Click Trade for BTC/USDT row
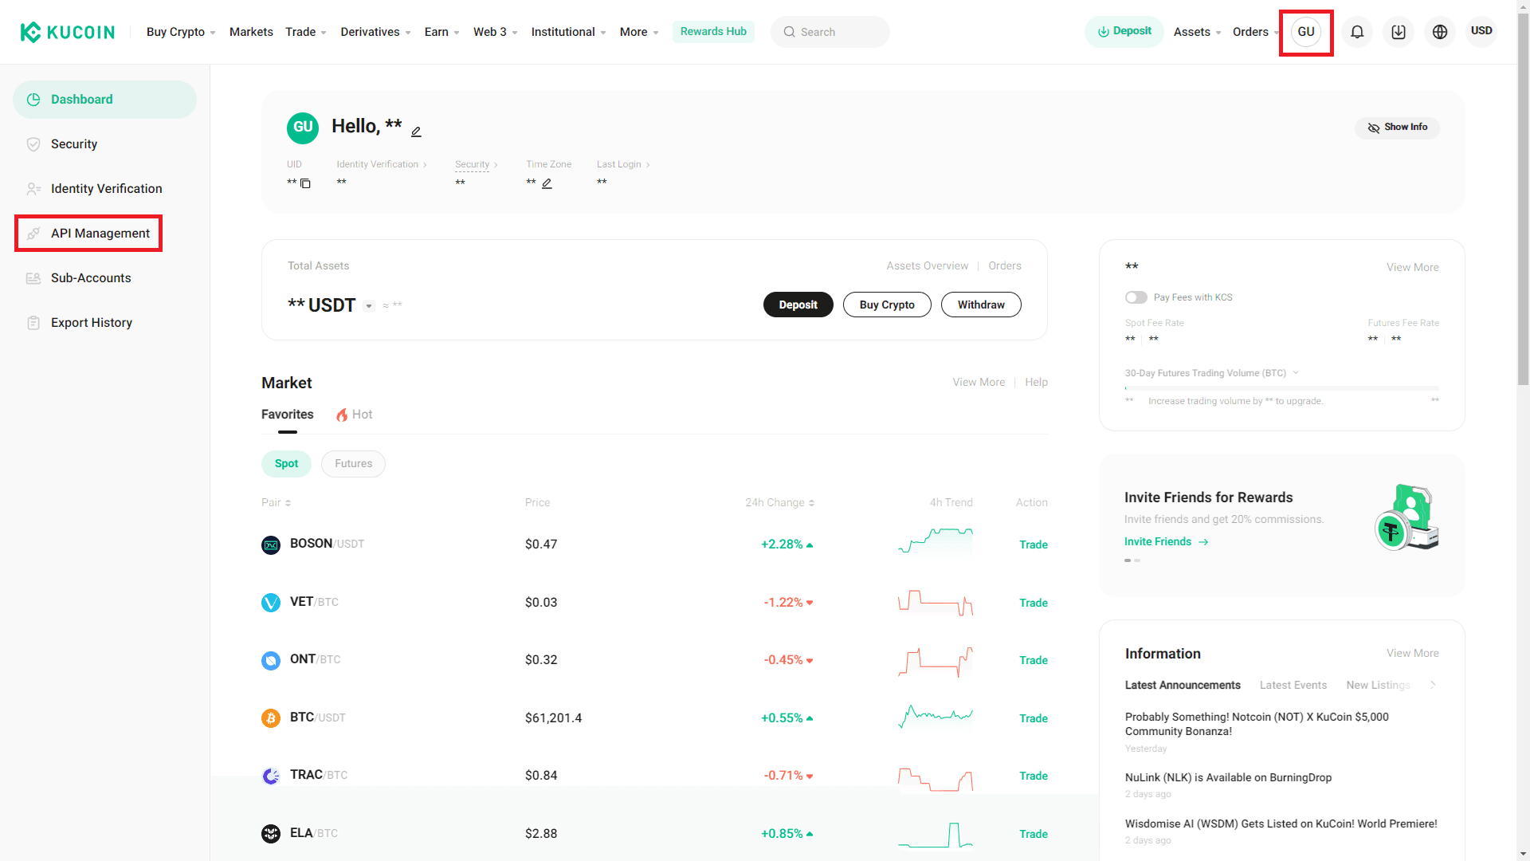The image size is (1530, 861). 1034,718
